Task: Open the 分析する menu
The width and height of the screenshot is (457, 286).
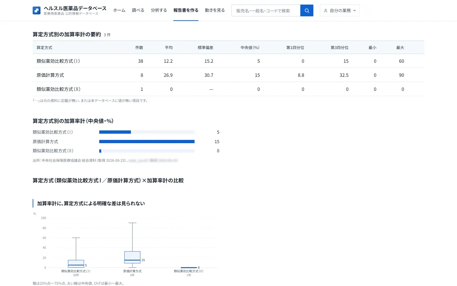Action: (159, 10)
